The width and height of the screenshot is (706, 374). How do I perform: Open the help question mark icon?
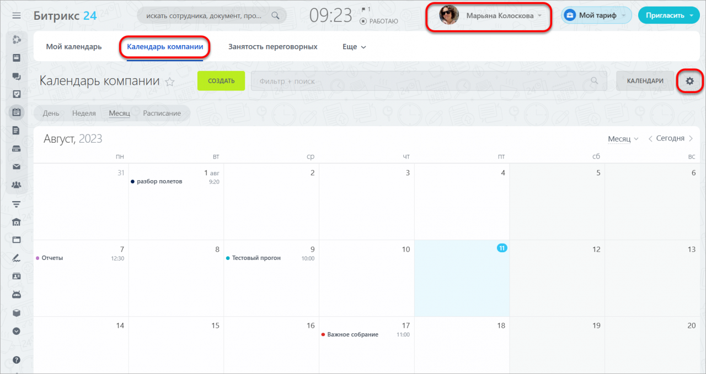(x=17, y=360)
